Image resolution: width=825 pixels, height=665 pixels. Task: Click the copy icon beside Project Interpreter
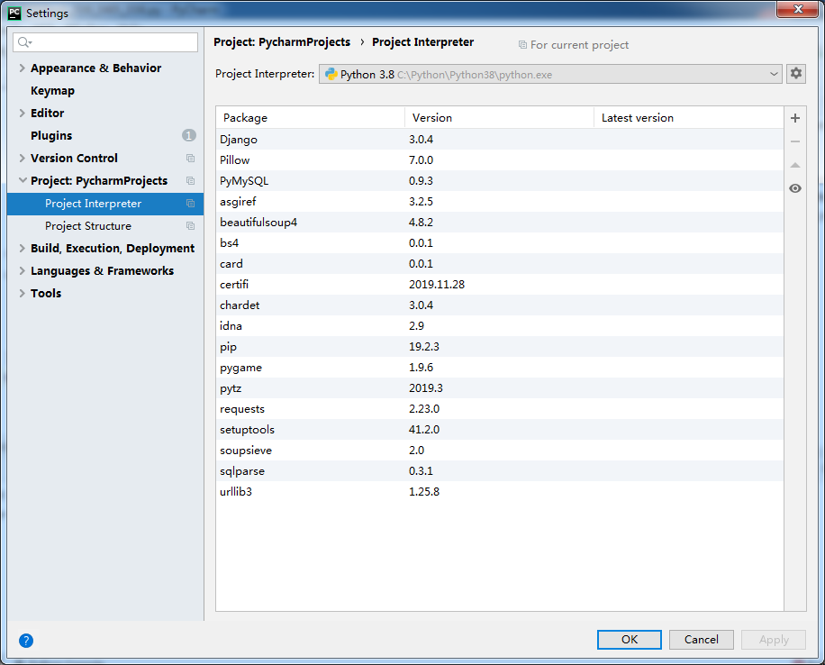(190, 204)
